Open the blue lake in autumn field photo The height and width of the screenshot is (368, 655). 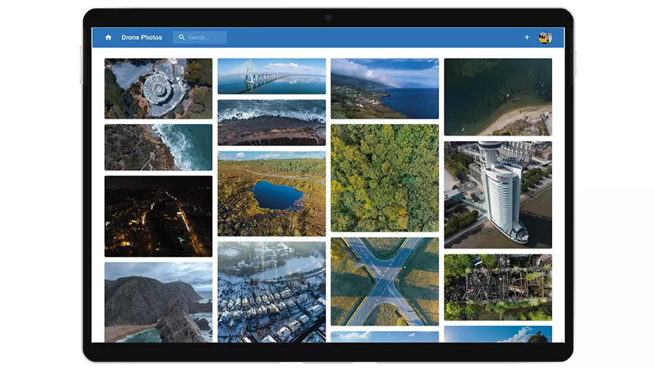[x=272, y=194]
